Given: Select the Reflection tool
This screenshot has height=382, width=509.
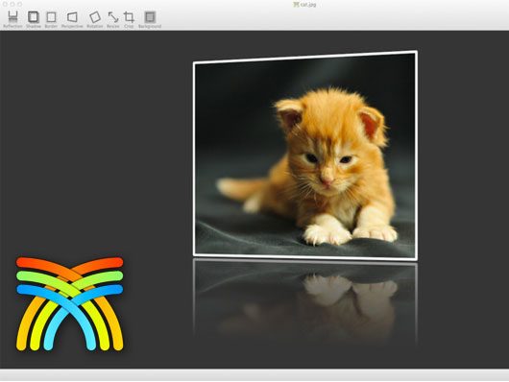Looking at the screenshot, I should click(x=12, y=19).
